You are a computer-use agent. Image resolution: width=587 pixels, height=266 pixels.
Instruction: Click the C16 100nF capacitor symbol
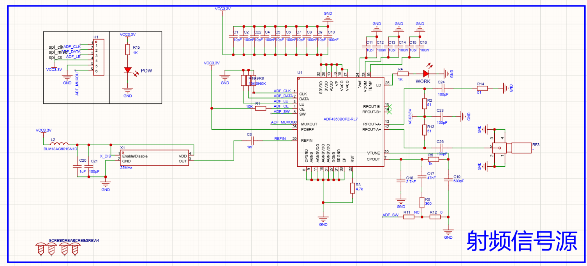[x=420, y=47]
